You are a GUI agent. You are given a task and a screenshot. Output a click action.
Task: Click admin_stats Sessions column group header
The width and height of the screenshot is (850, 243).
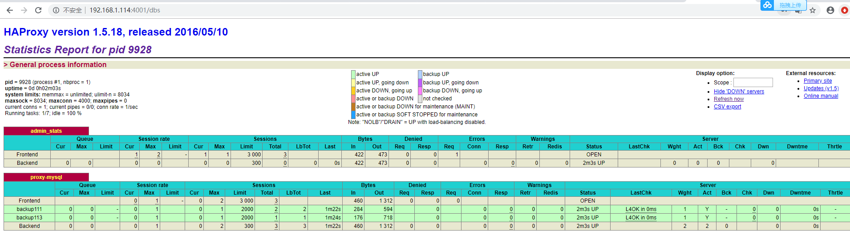[265, 139]
